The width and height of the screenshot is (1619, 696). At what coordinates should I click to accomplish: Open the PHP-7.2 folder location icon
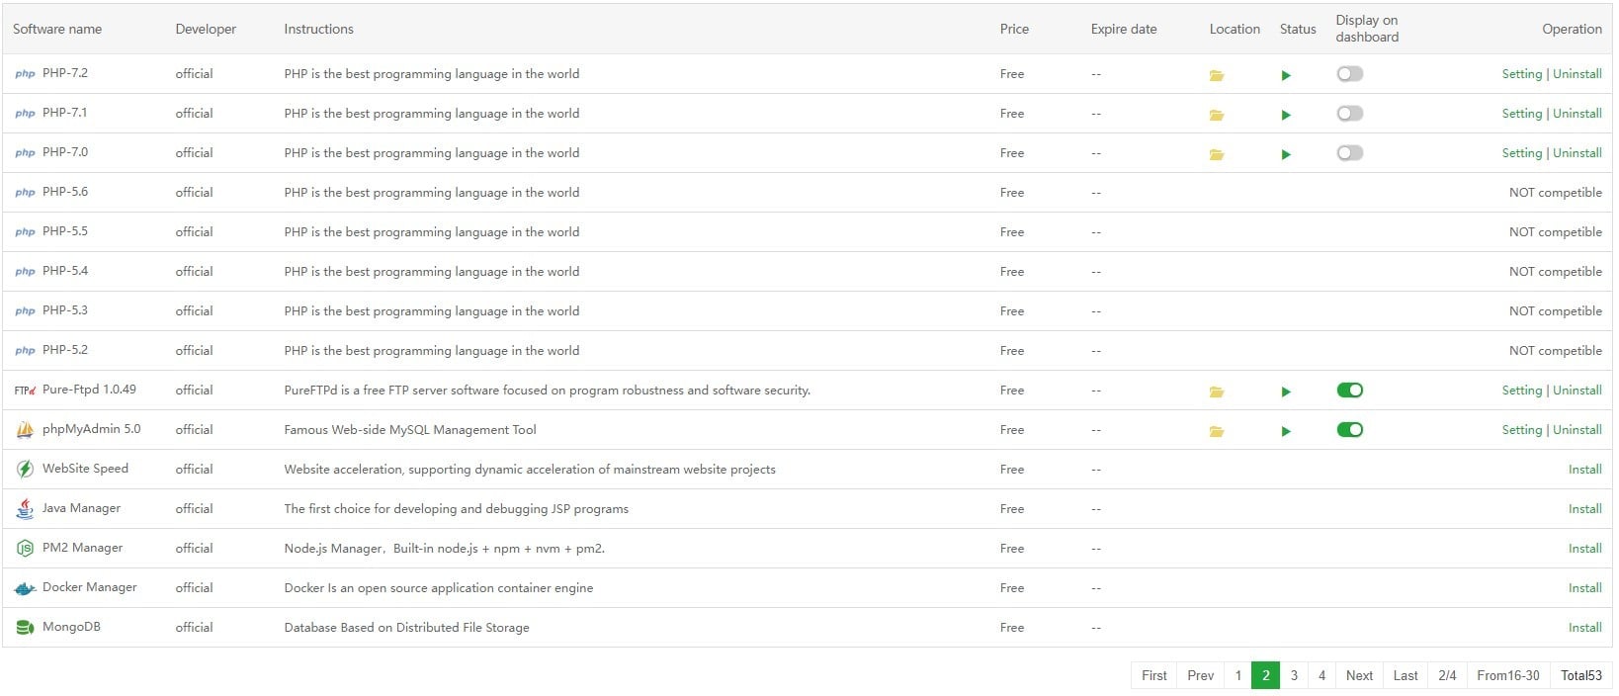1217,75
